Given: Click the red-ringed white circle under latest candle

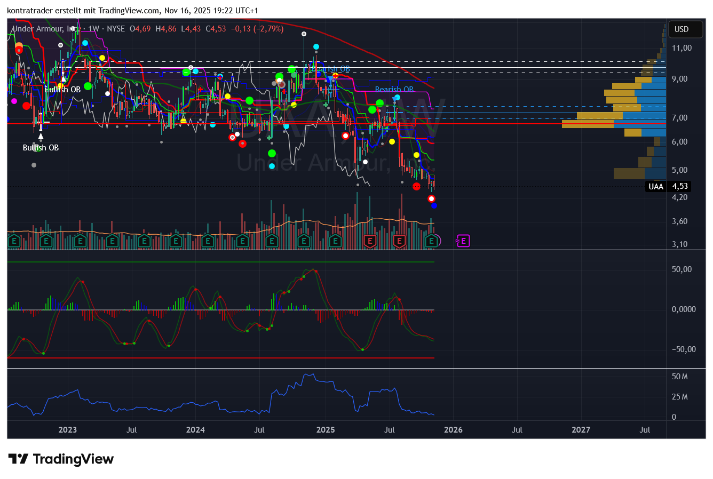Looking at the screenshot, I should point(432,199).
